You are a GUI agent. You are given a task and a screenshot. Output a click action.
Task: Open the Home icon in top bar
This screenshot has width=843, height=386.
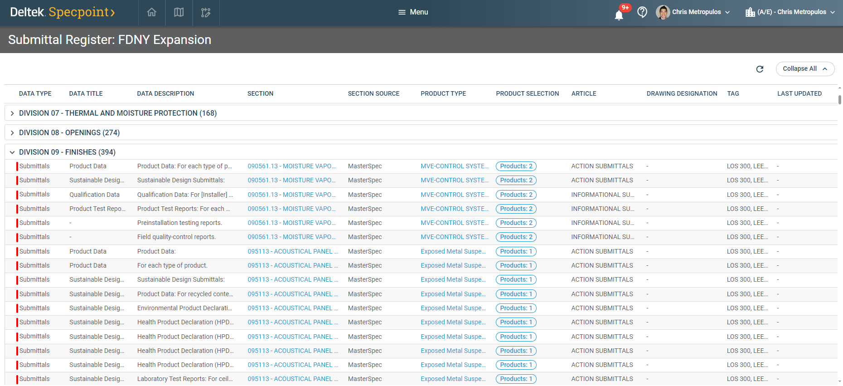point(152,12)
